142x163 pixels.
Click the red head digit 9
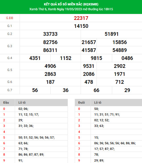coord(4,160)
